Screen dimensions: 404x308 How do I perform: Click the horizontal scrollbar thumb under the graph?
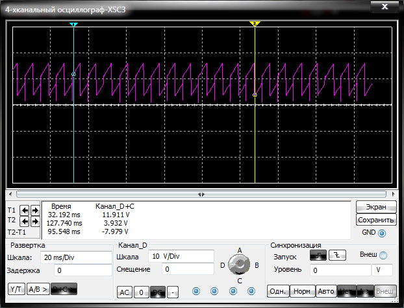(x=201, y=195)
